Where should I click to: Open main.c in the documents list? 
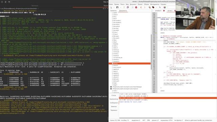pyautogui.click(x=115, y=91)
